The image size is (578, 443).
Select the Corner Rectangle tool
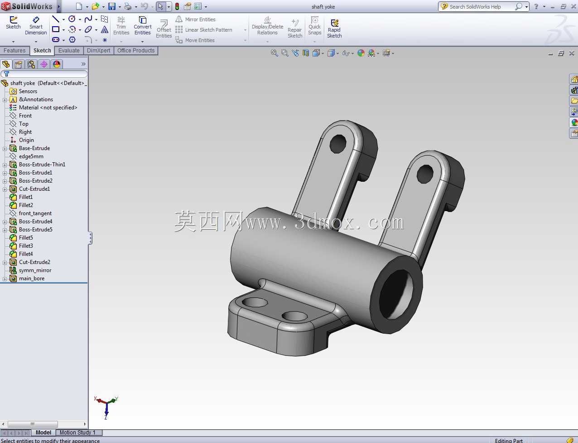click(x=56, y=29)
